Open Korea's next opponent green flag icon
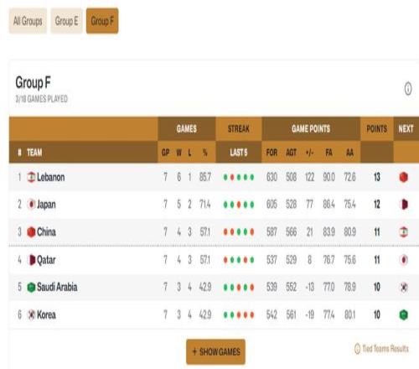The width and height of the screenshot is (419, 369). 404,314
